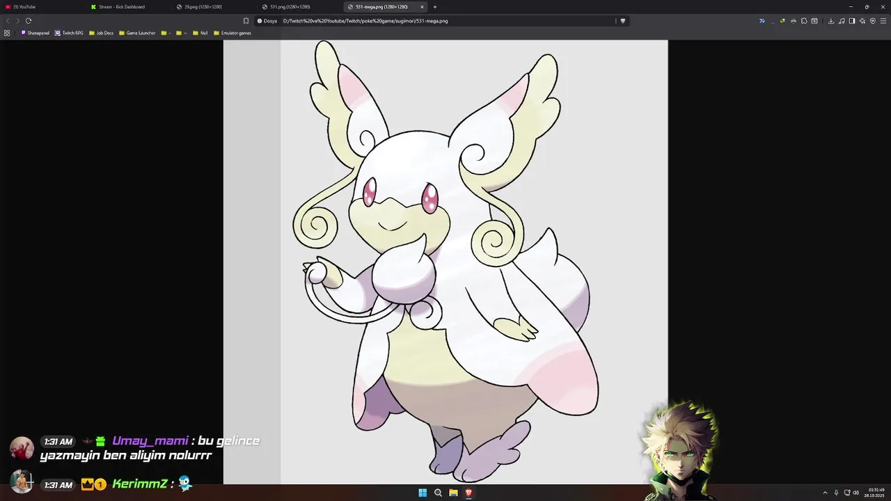Open the media music note control
Image resolution: width=891 pixels, height=501 pixels.
(842, 21)
